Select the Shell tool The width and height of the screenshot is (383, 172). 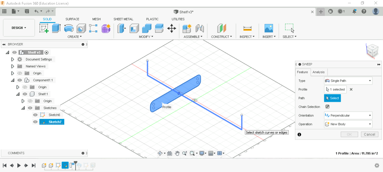pos(134,28)
